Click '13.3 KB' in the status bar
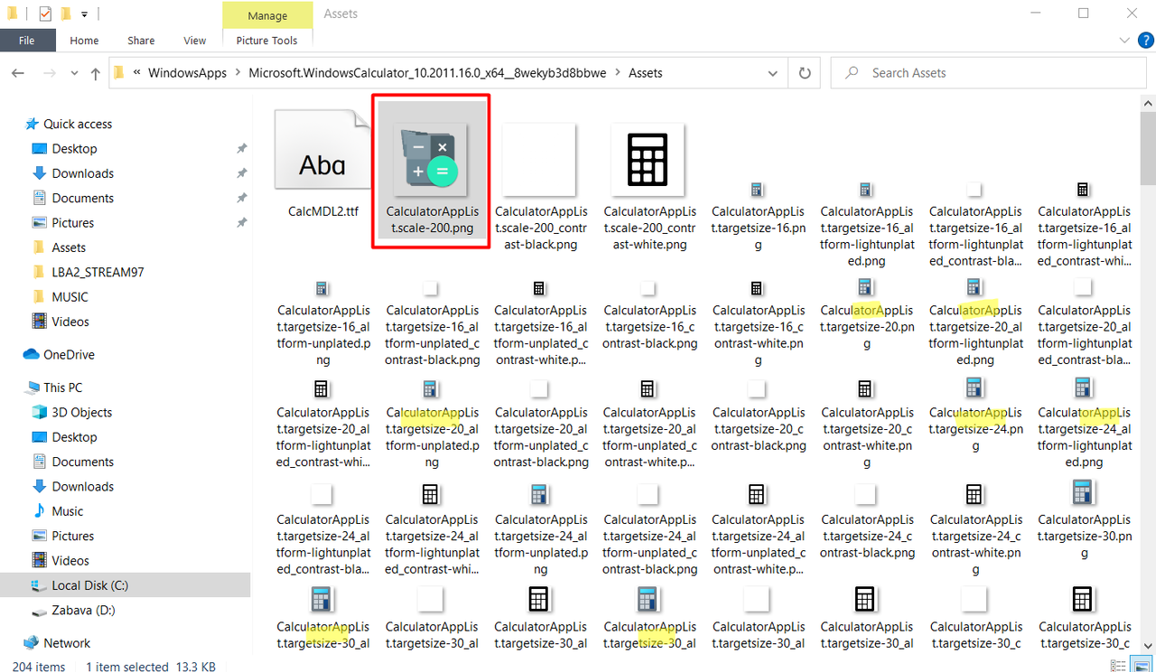 pyautogui.click(x=194, y=667)
